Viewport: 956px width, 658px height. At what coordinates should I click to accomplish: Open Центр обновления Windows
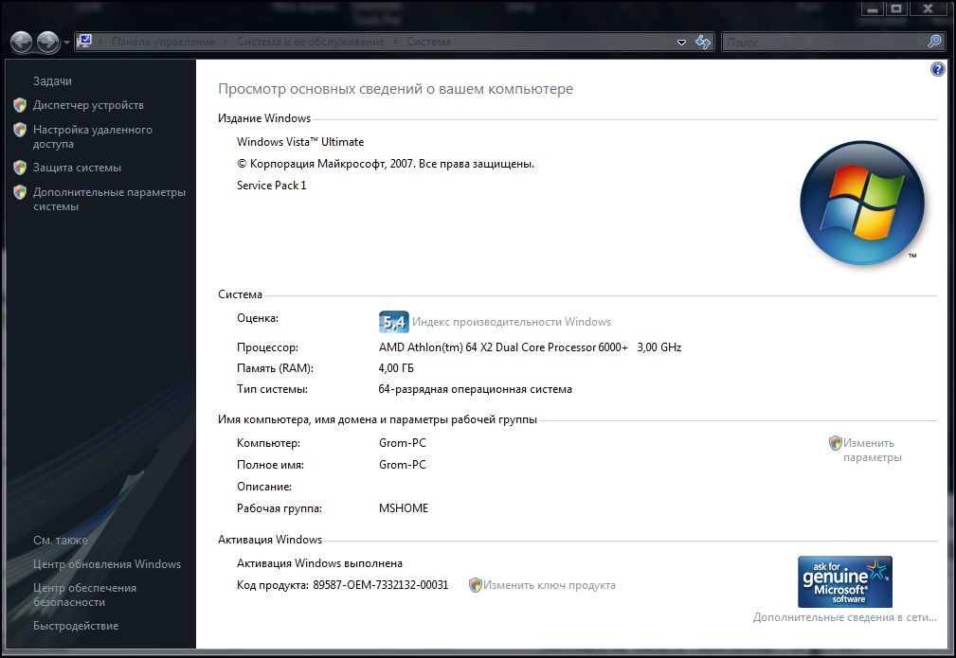pos(107,564)
